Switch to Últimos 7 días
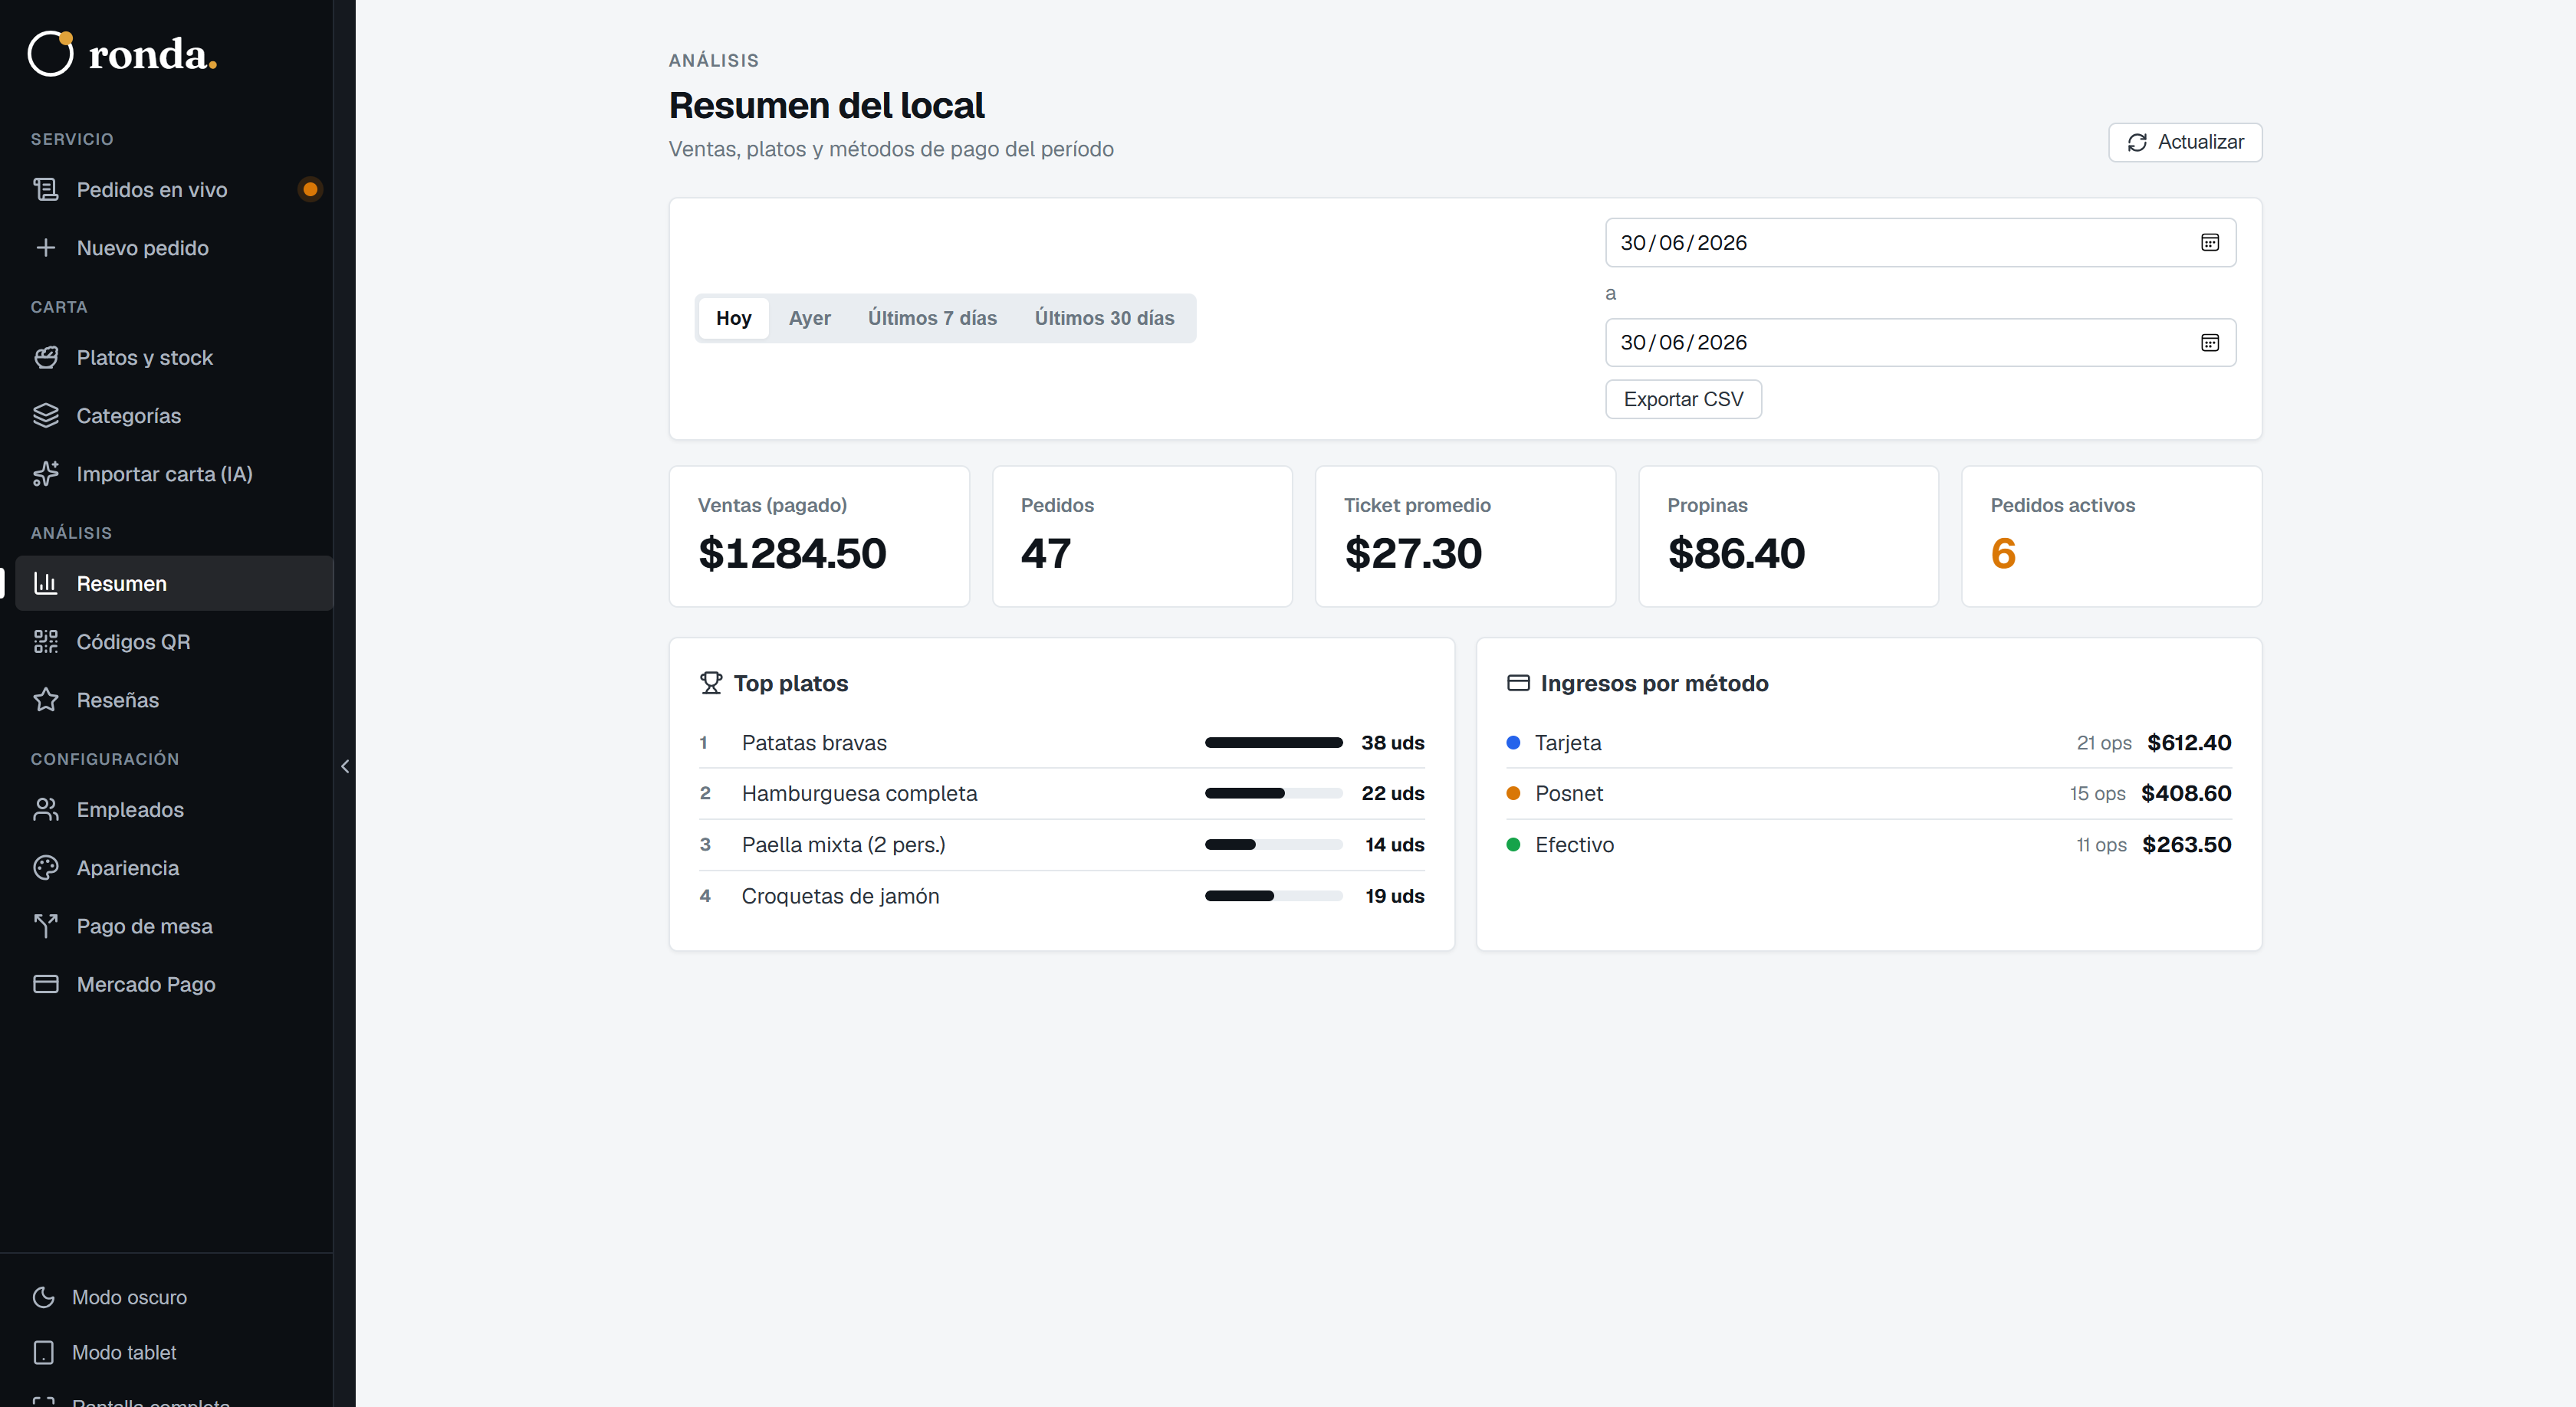The height and width of the screenshot is (1407, 2576). coord(932,318)
